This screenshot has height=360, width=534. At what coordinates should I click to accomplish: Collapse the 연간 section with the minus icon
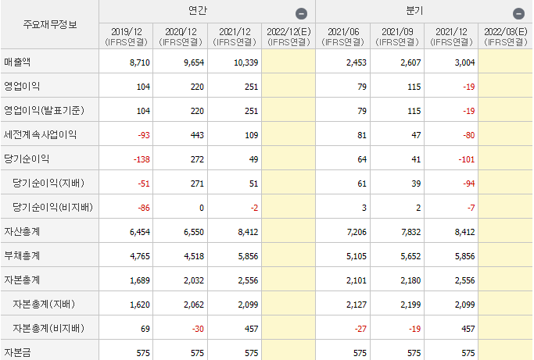[301, 13]
